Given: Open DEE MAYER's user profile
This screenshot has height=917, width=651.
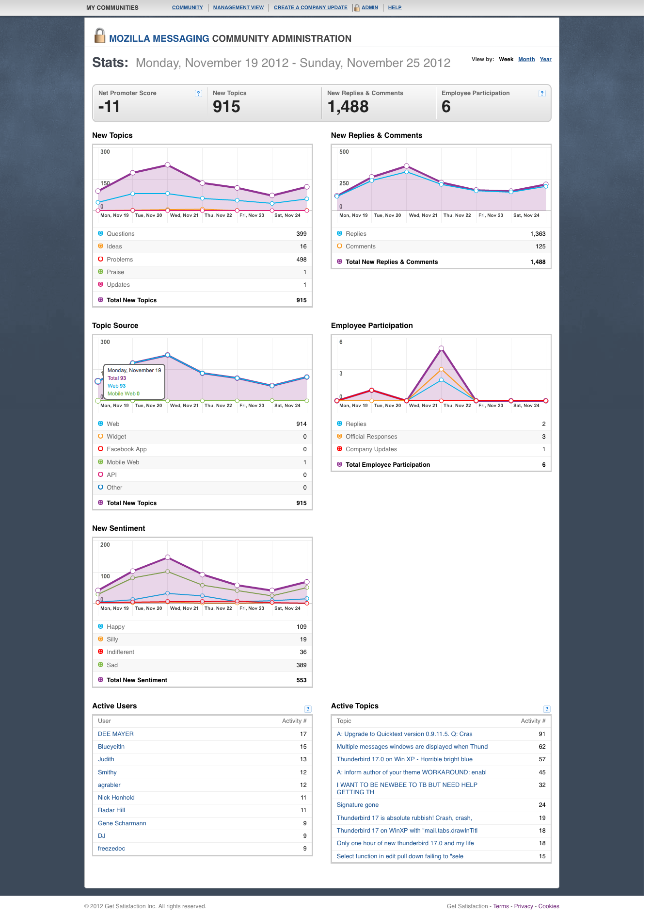Looking at the screenshot, I should coord(116,734).
